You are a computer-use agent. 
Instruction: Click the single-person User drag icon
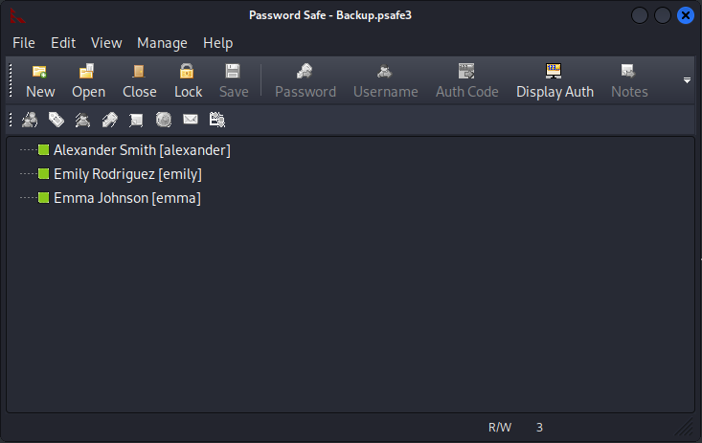tap(82, 120)
